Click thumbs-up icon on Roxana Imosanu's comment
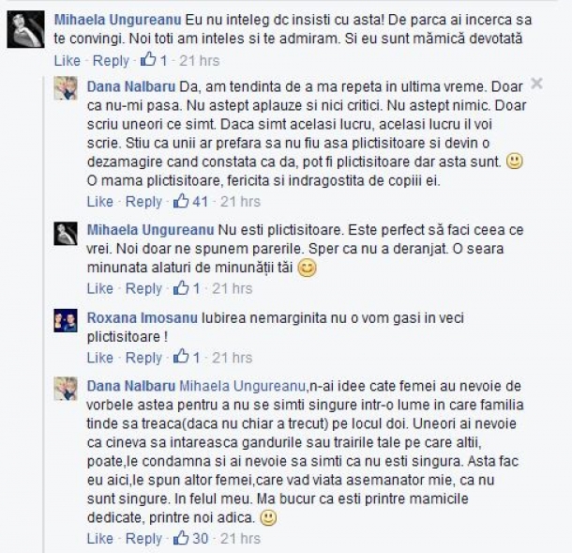The height and width of the screenshot is (553, 572). pyautogui.click(x=181, y=357)
